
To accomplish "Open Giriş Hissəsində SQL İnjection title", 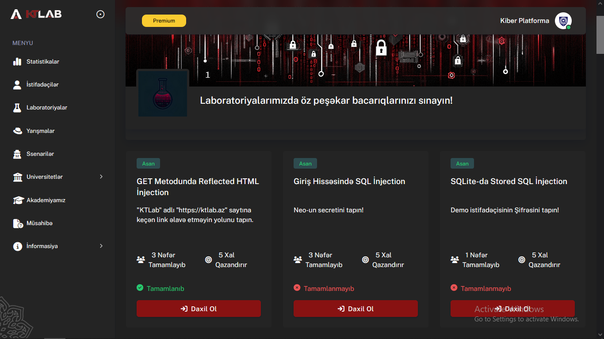I will pos(349,181).
